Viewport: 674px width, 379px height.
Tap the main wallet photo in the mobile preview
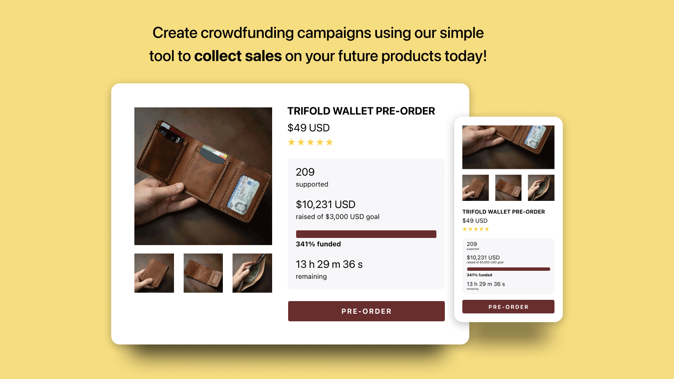coord(508,147)
